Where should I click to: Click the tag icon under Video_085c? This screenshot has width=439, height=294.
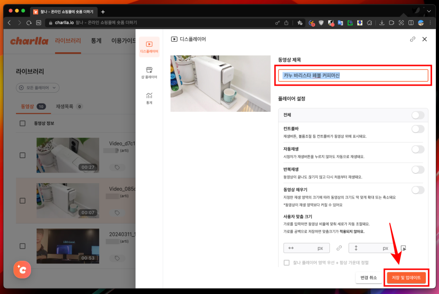pos(117,213)
